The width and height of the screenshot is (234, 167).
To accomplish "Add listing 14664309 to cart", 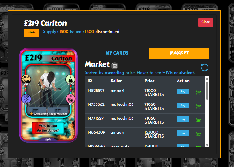I will tap(198, 134).
